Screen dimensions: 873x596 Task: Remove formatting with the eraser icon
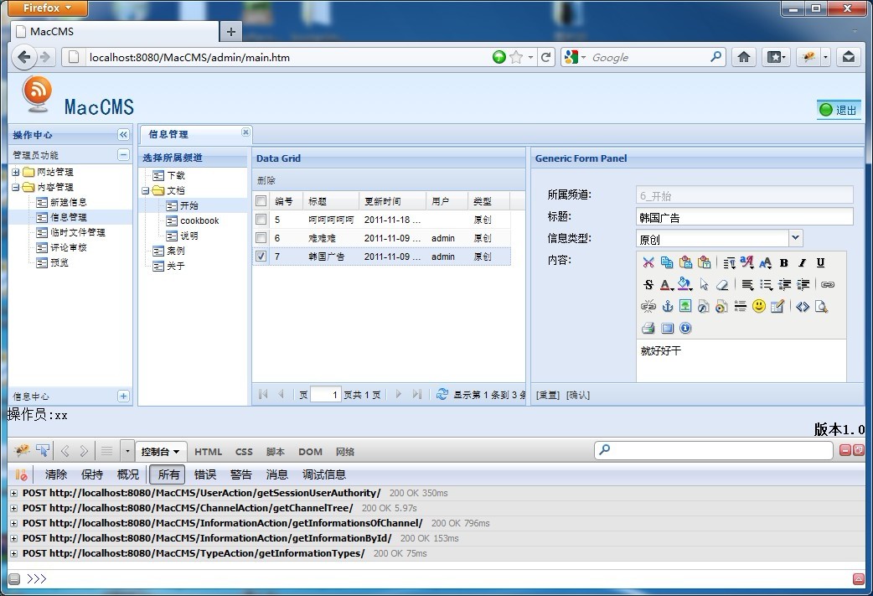coord(722,285)
